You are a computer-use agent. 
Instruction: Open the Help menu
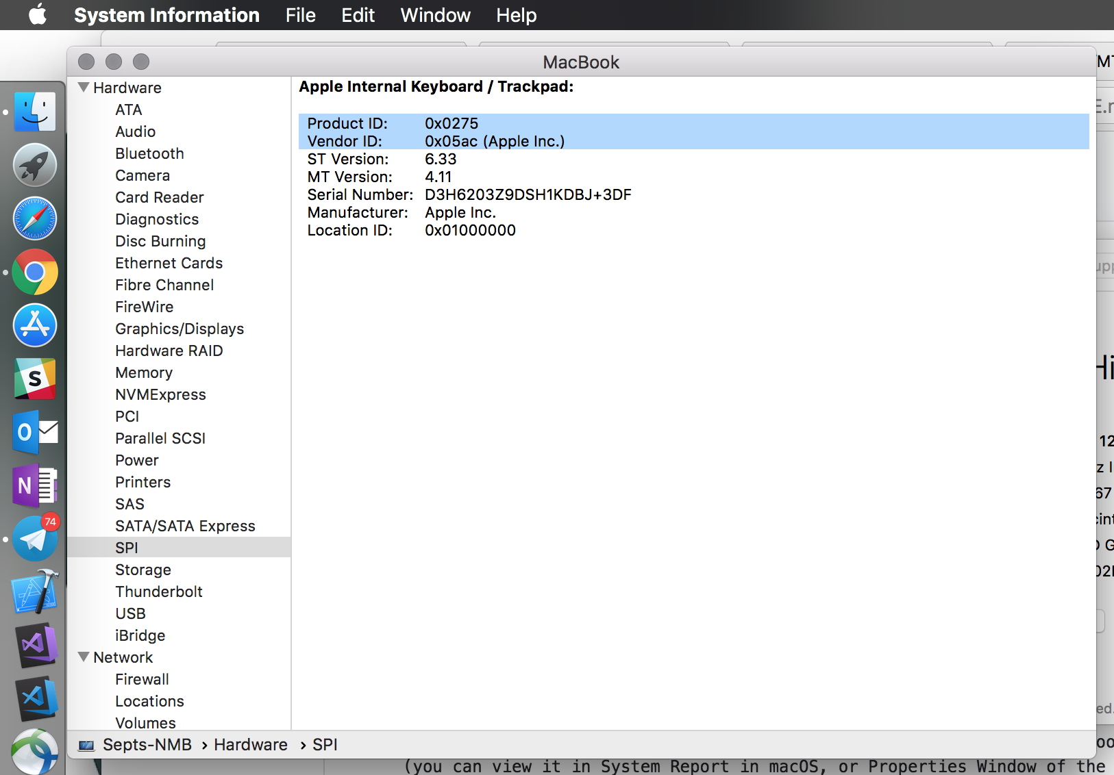coord(517,15)
